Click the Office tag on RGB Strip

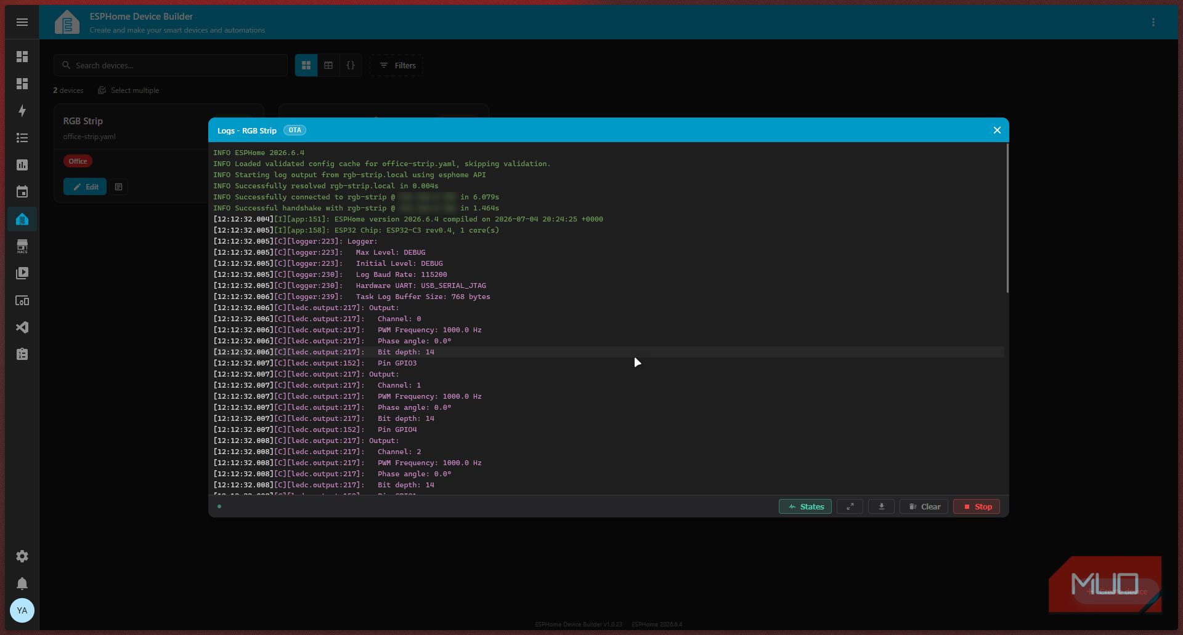[78, 161]
